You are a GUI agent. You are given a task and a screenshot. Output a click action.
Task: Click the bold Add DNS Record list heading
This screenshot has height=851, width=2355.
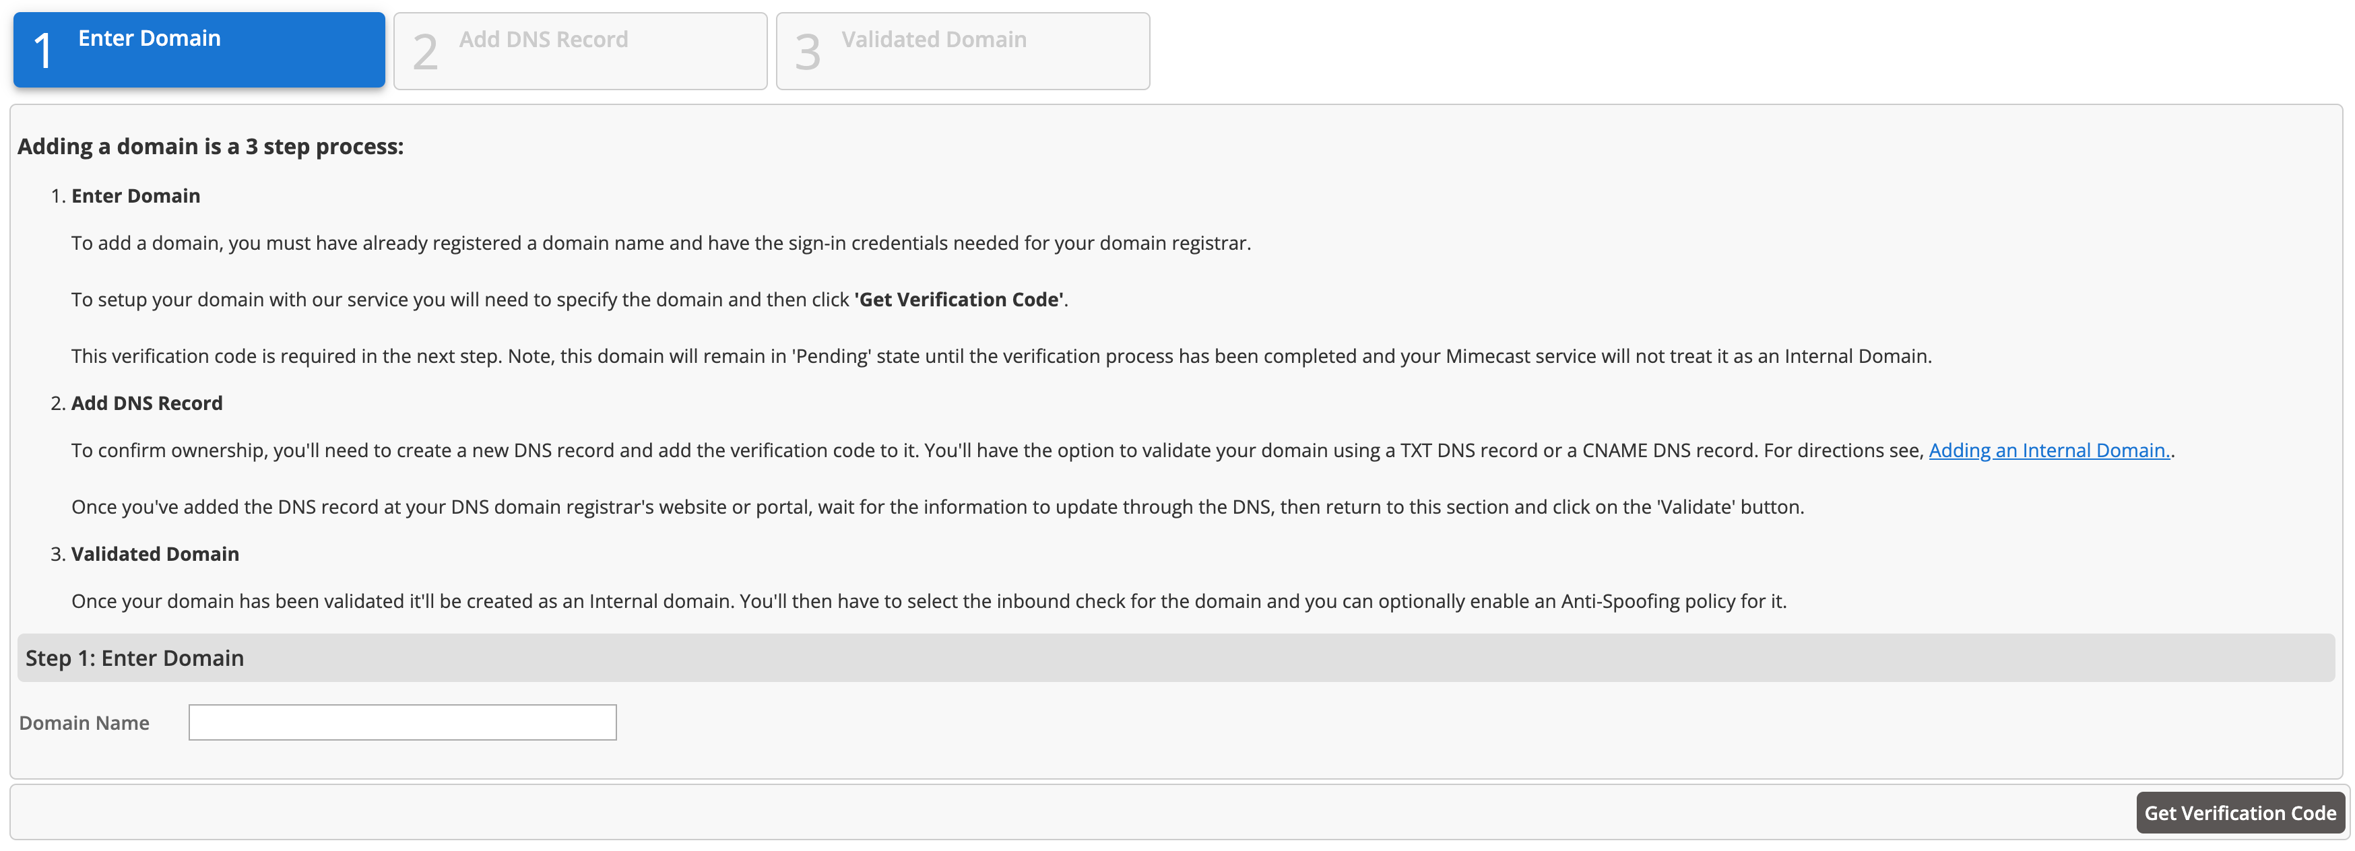[146, 403]
